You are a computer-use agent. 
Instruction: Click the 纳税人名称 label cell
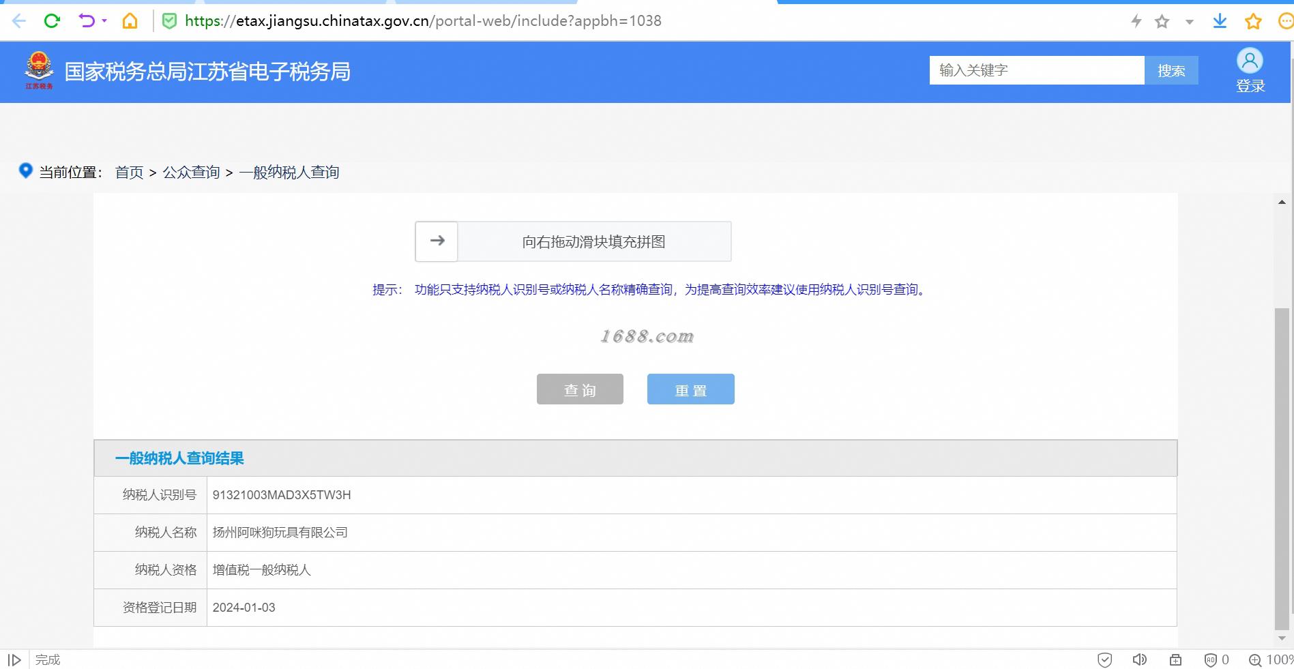coord(150,533)
